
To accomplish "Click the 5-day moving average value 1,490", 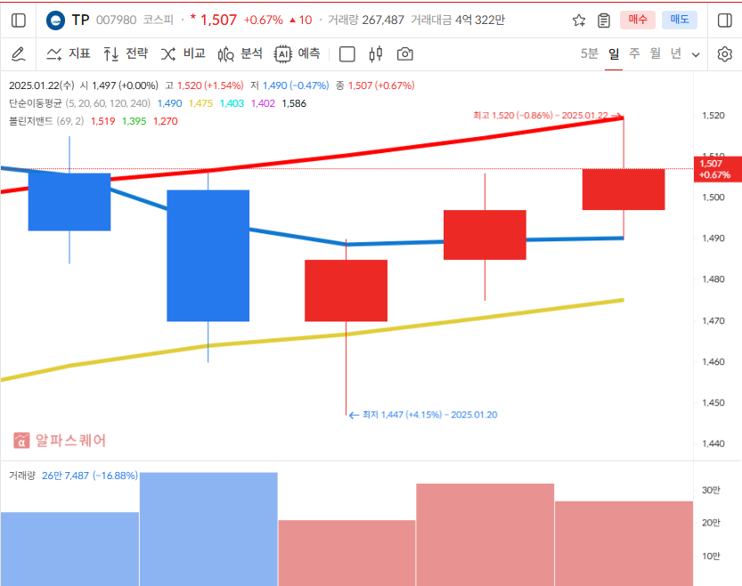I will point(169,103).
